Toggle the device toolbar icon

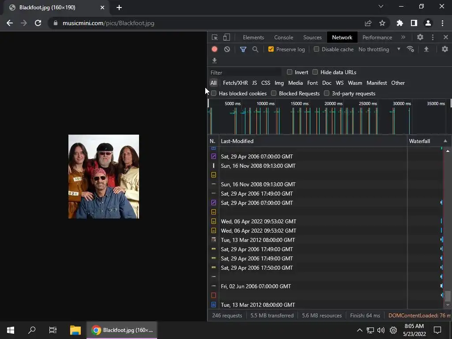pyautogui.click(x=226, y=38)
